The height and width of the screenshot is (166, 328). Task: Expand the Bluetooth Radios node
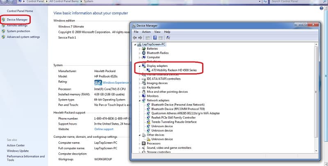[x=140, y=53]
